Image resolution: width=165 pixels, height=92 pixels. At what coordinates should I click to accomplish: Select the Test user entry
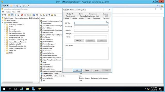click(x=44, y=80)
